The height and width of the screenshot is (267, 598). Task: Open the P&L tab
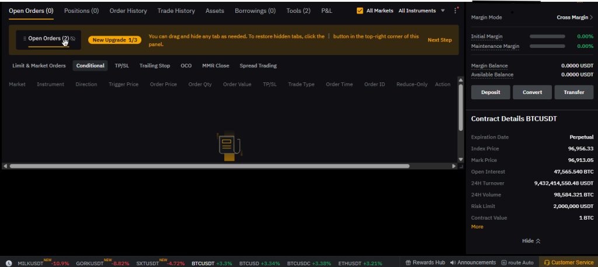coord(326,11)
